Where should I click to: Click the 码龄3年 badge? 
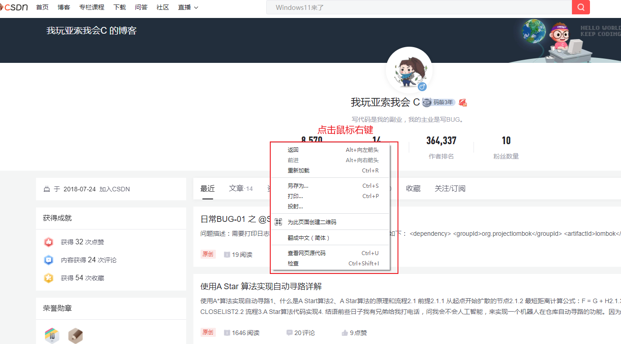click(439, 102)
